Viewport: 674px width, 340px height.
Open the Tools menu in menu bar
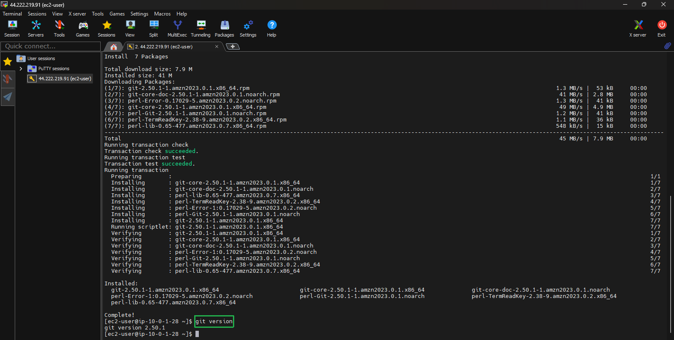click(98, 14)
